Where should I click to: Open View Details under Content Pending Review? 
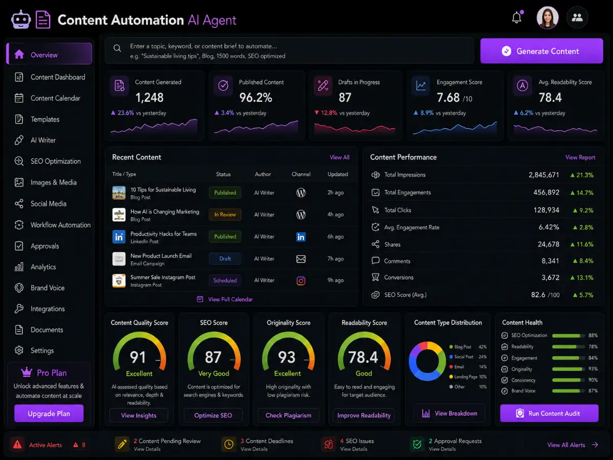pos(147,449)
